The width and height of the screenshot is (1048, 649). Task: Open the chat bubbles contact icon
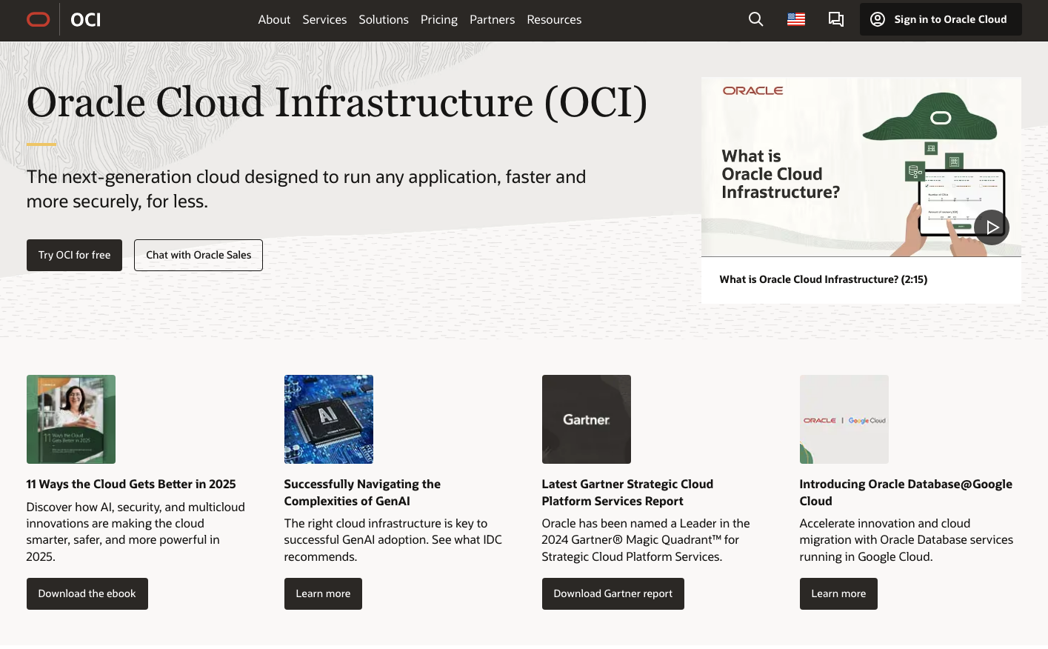point(836,19)
